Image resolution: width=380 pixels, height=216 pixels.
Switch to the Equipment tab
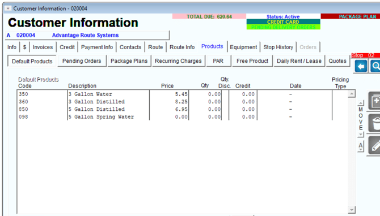point(243,47)
